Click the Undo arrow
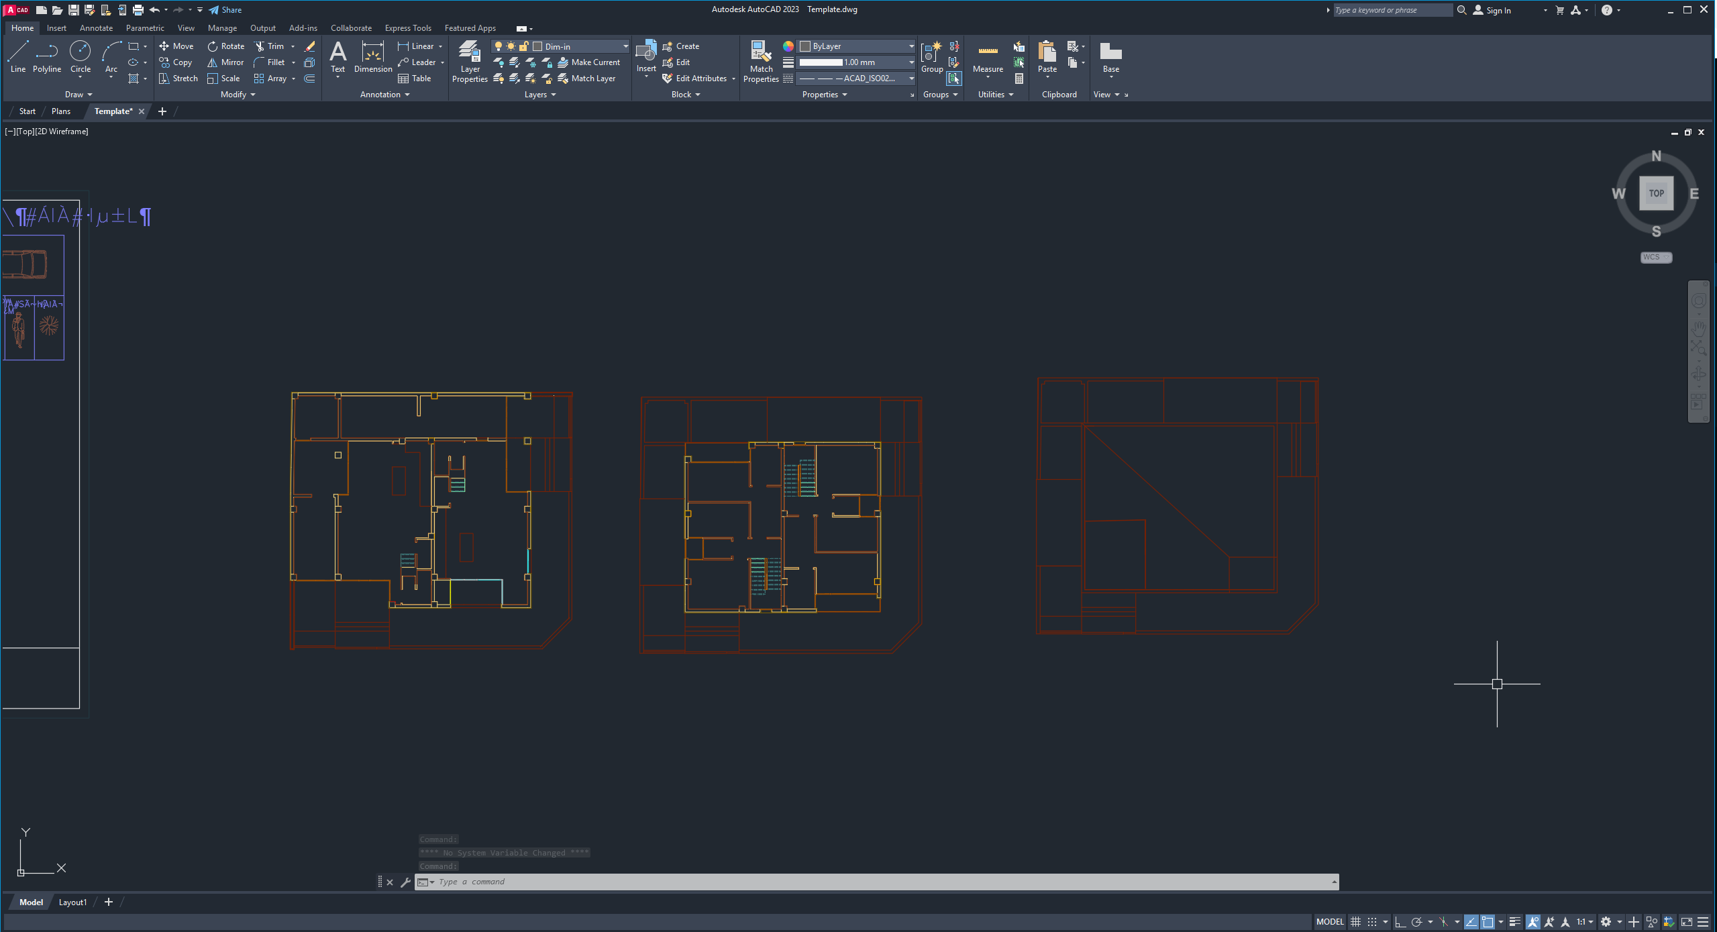The width and height of the screenshot is (1717, 932). [x=154, y=10]
